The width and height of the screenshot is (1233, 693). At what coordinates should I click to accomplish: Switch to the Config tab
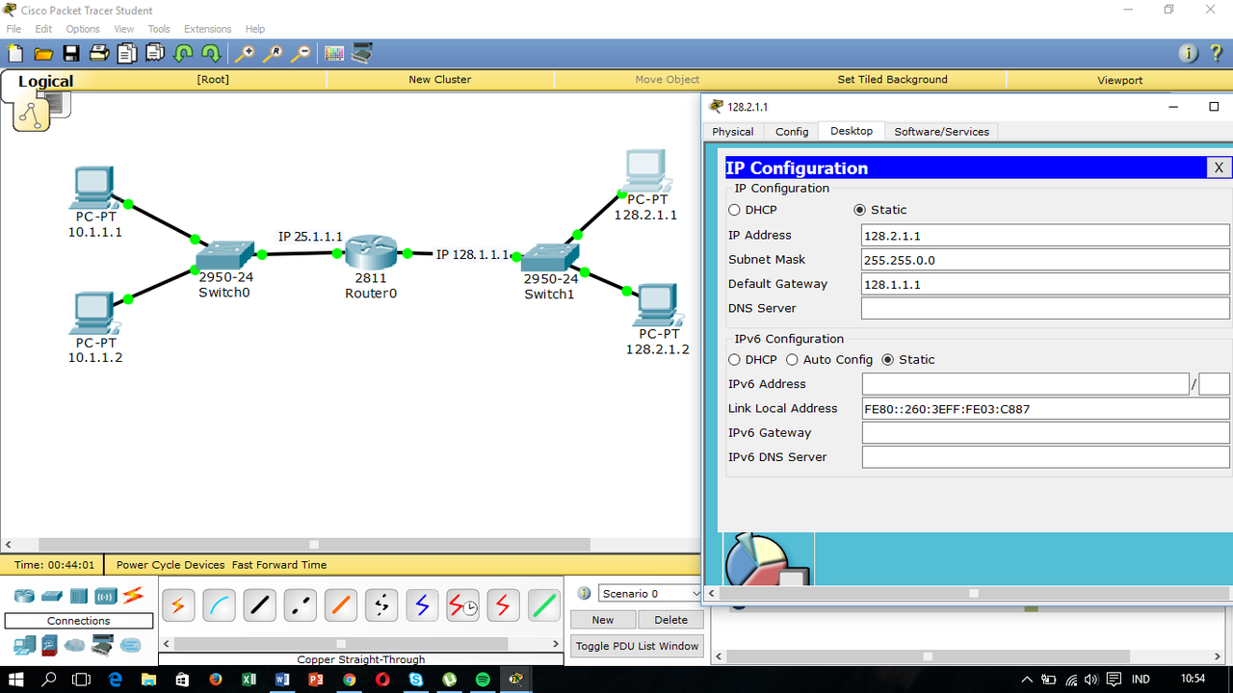tap(792, 132)
